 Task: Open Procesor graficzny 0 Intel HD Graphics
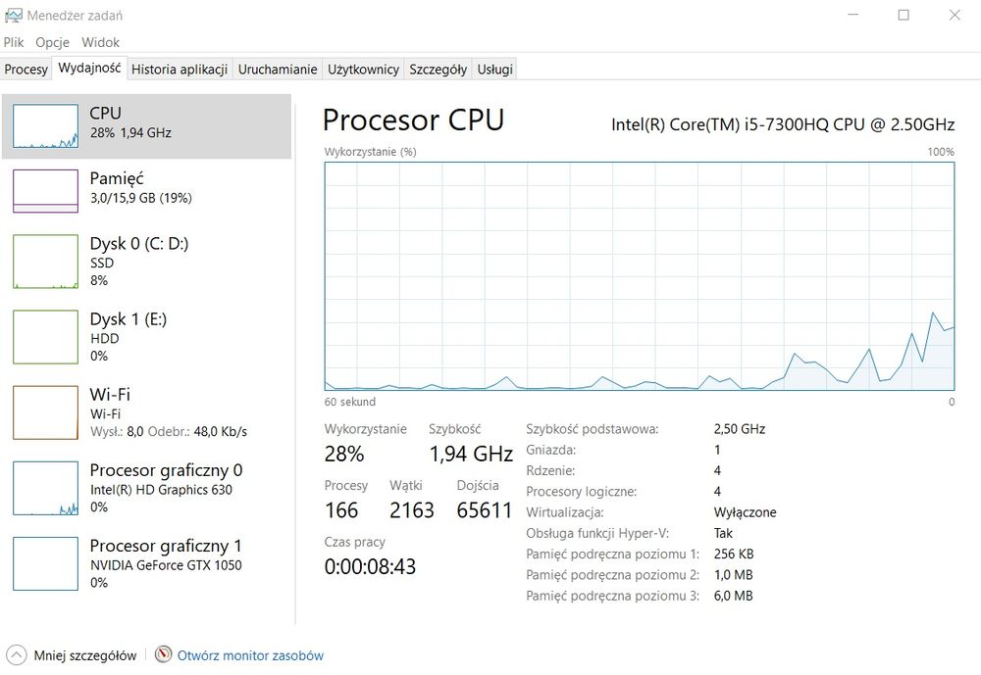pyautogui.click(x=45, y=488)
